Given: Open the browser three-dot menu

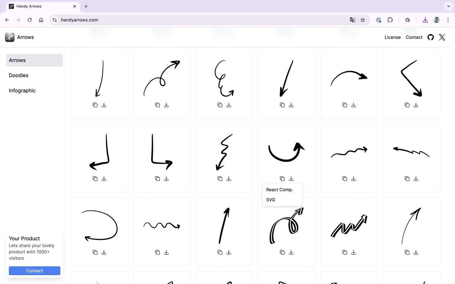Looking at the screenshot, I should tap(448, 20).
